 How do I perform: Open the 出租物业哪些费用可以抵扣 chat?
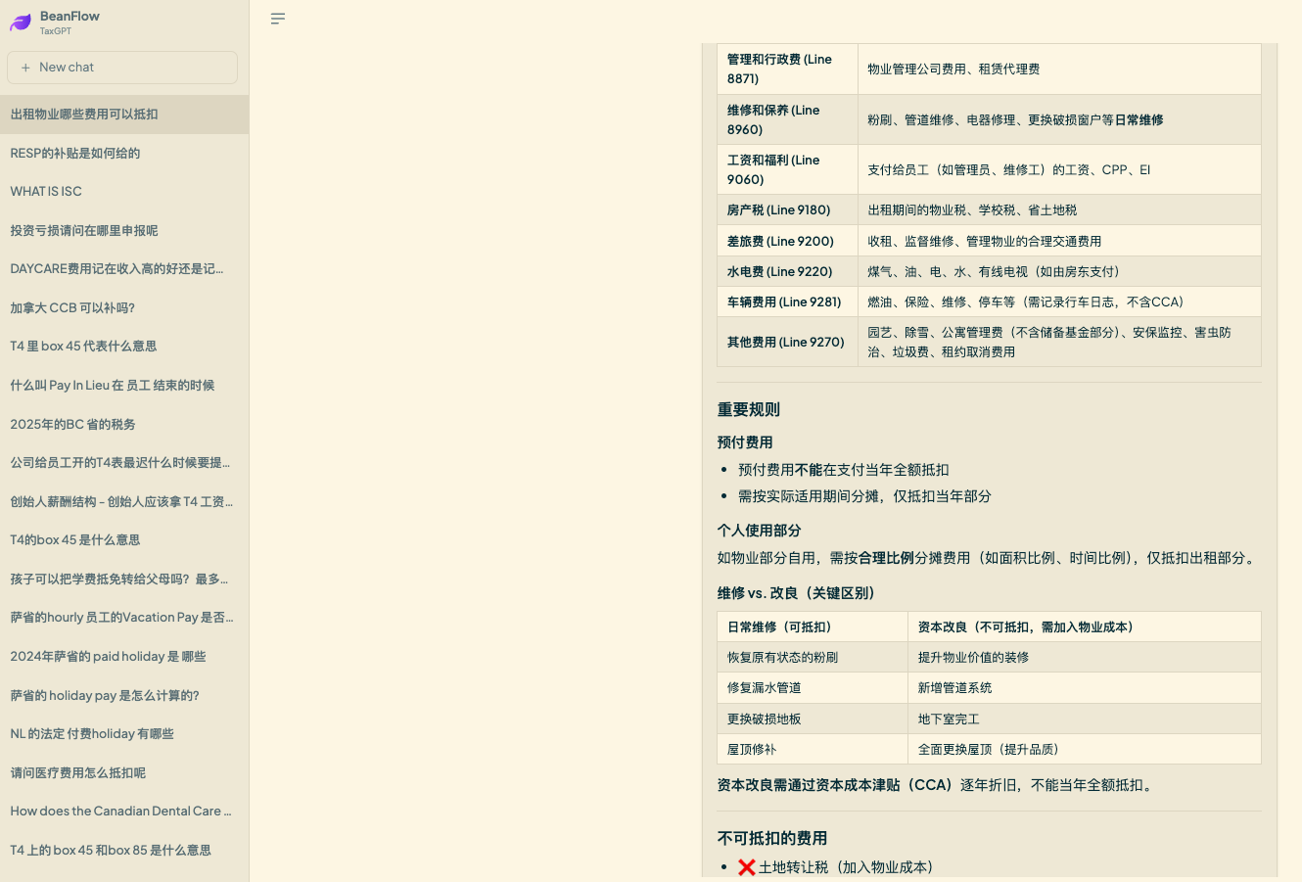(84, 115)
